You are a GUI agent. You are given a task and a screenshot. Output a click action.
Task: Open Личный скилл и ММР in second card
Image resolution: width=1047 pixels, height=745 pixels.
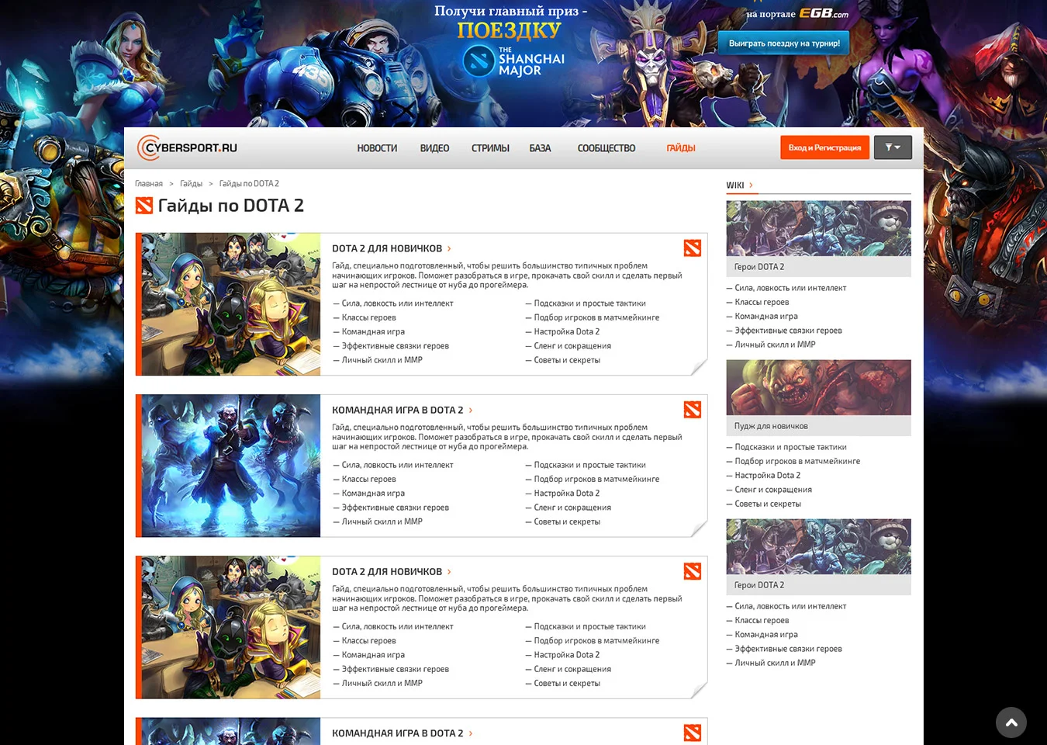click(x=382, y=521)
